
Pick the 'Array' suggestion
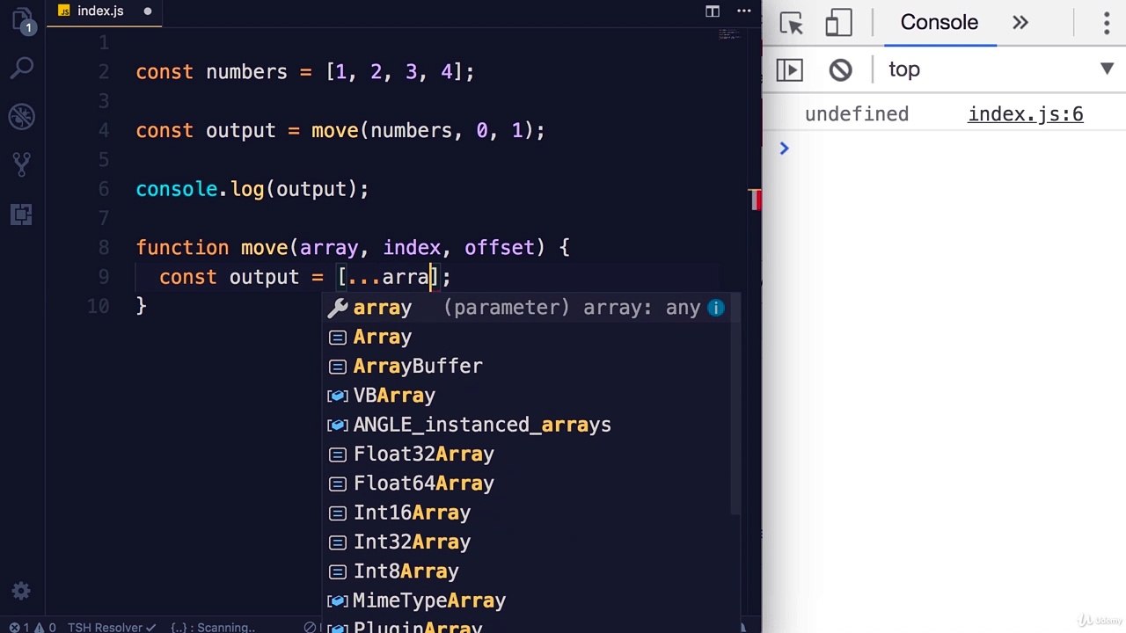525,337
